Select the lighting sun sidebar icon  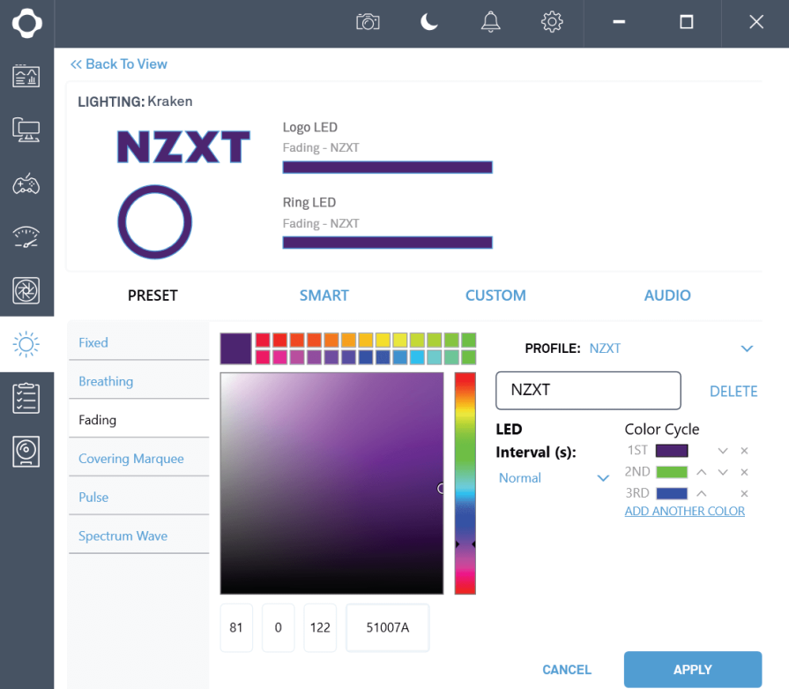tap(26, 344)
